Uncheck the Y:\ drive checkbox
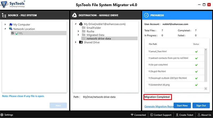Image resolution: width=213 pixels, height=118 pixels. (x=13, y=33)
